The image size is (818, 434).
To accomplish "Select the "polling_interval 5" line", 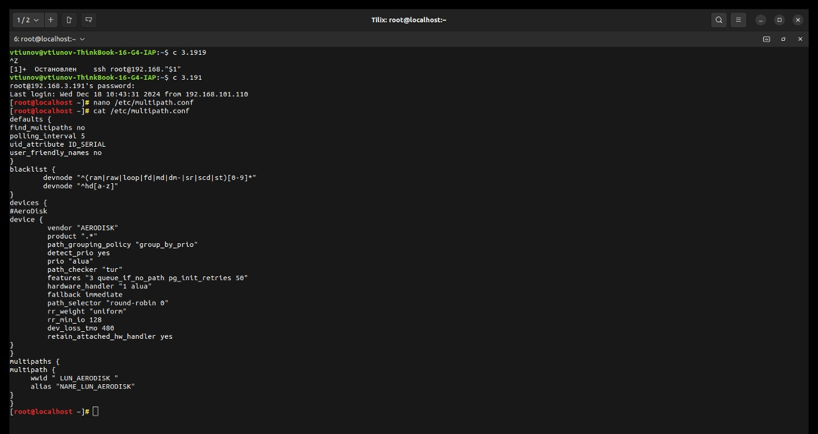I will [x=47, y=136].
